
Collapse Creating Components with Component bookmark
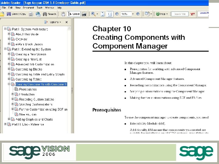[9, 84]
